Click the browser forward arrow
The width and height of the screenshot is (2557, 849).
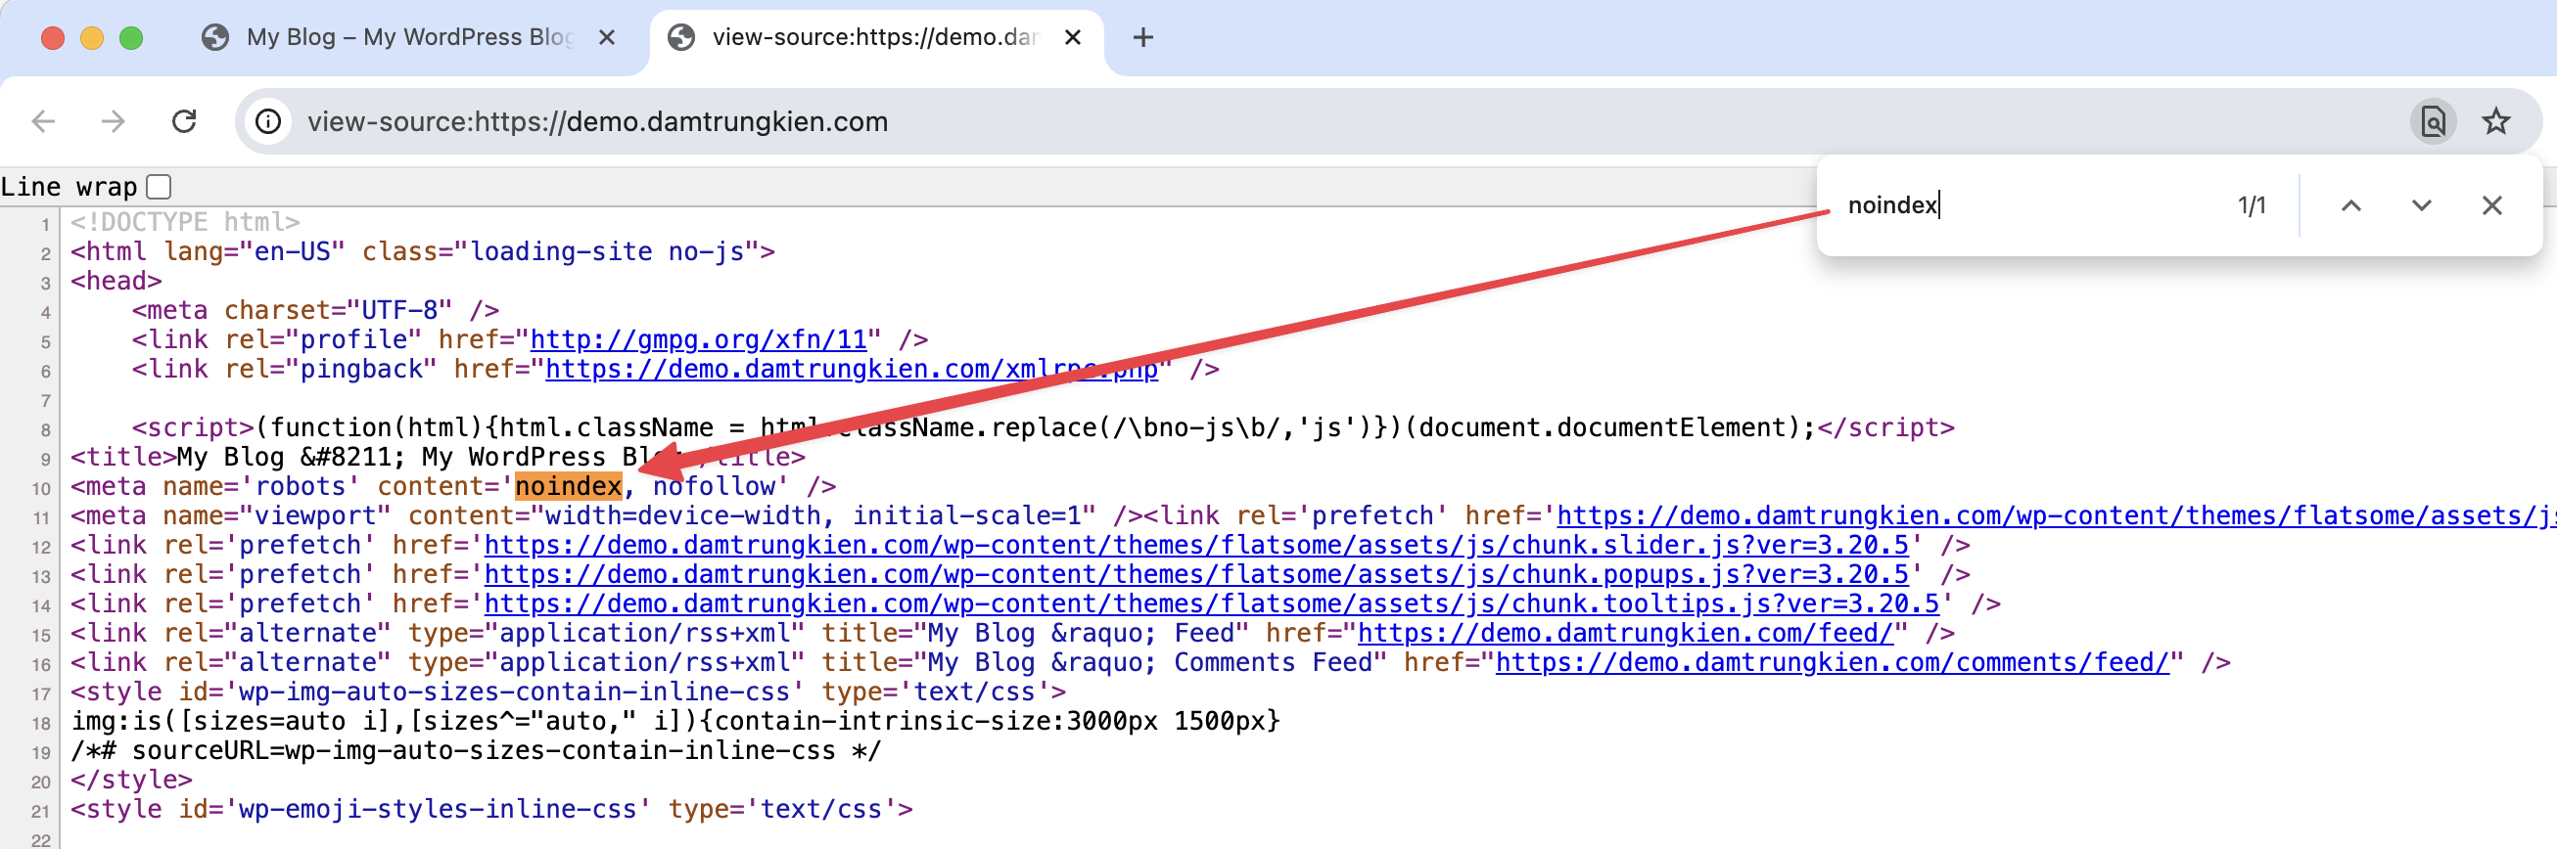(114, 121)
